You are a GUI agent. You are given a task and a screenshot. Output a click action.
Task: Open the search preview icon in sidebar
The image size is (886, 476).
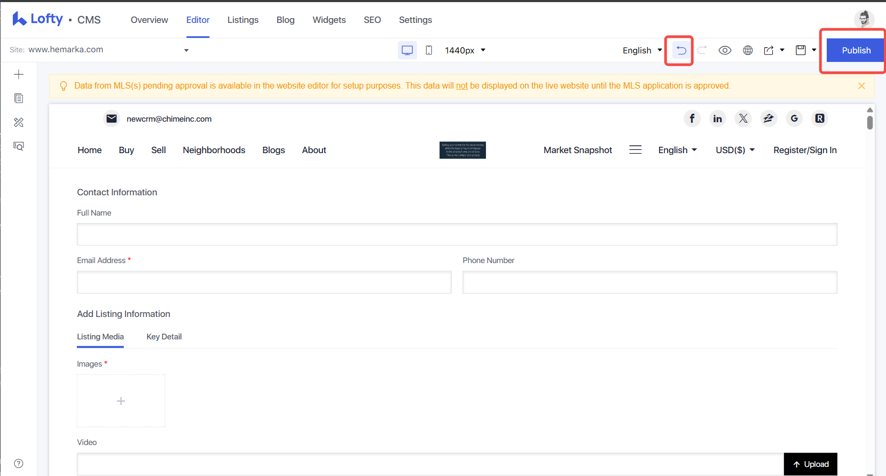pyautogui.click(x=19, y=146)
